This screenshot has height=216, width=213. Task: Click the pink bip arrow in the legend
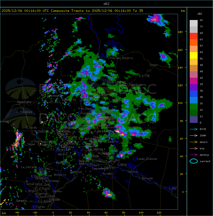click(194, 148)
